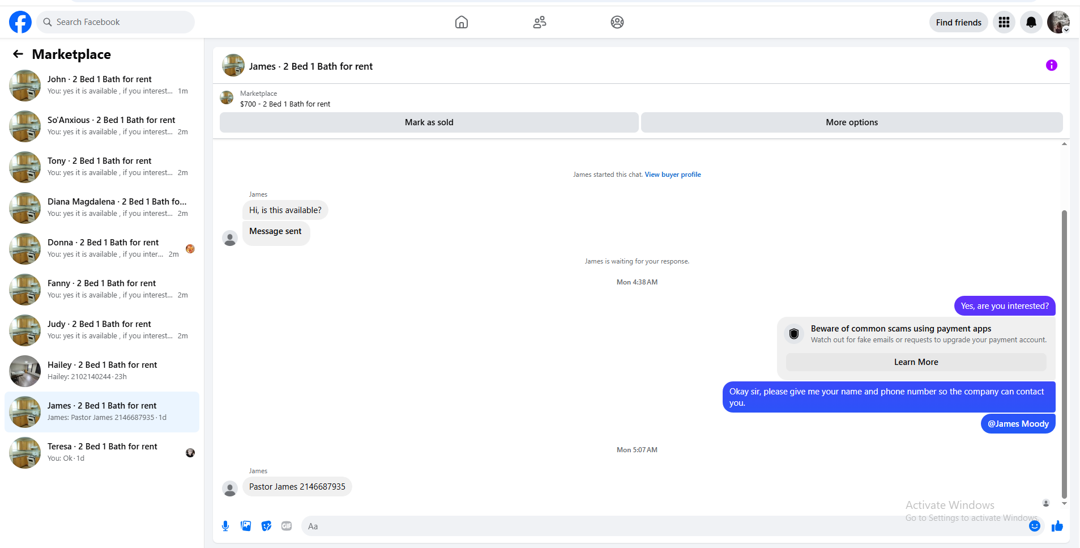Screen dimensions: 1080x548
Task: Click the read receipt avatar below chat
Action: tap(1046, 503)
